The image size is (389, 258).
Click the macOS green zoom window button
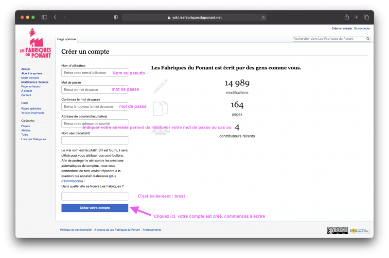click(x=33, y=17)
